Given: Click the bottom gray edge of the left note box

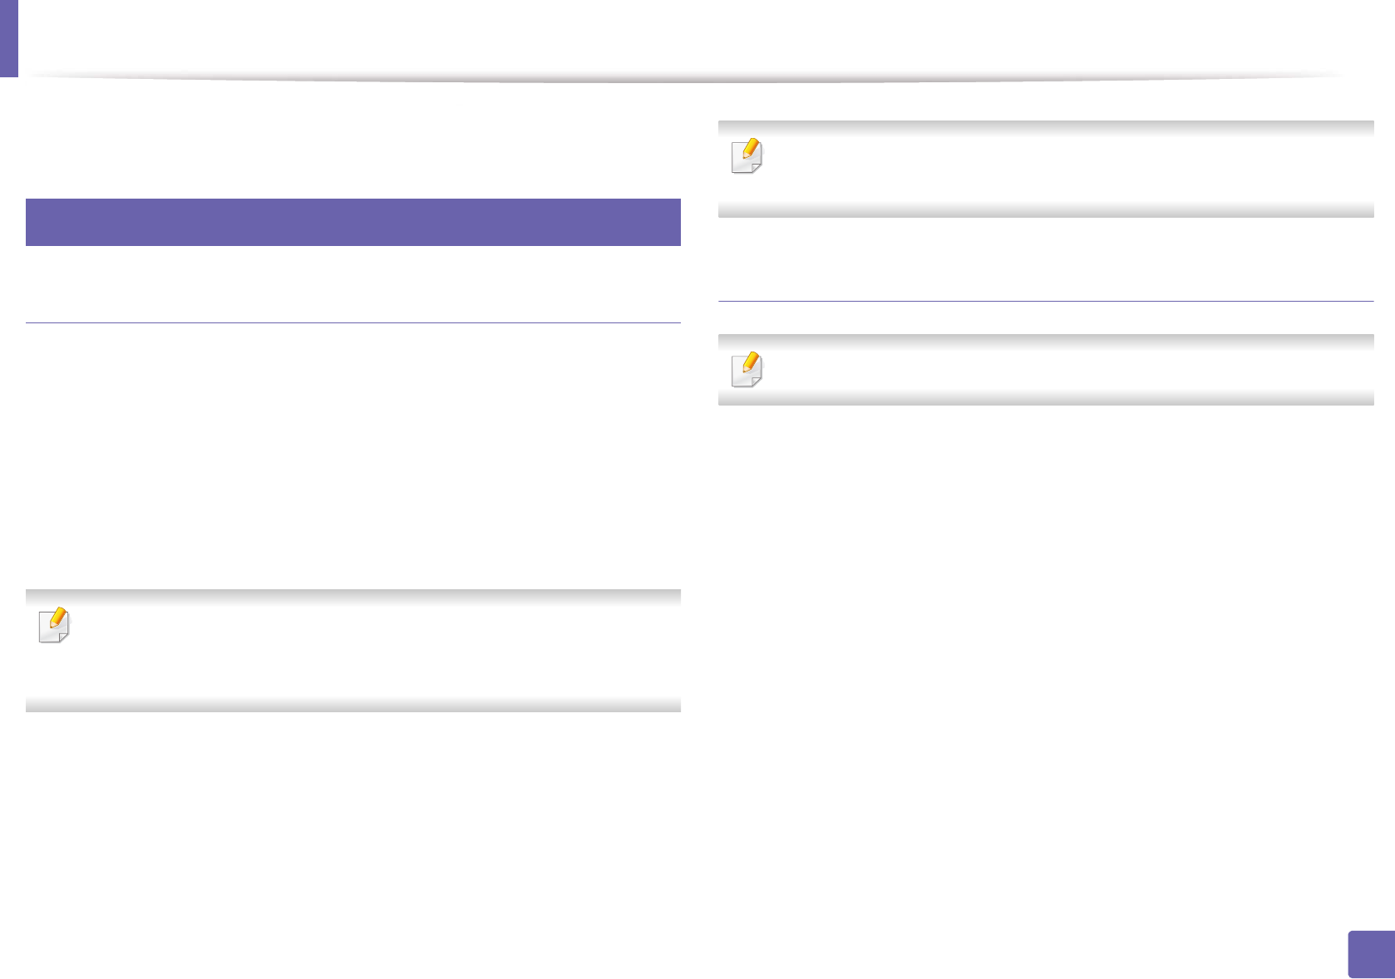Looking at the screenshot, I should pos(352,706).
